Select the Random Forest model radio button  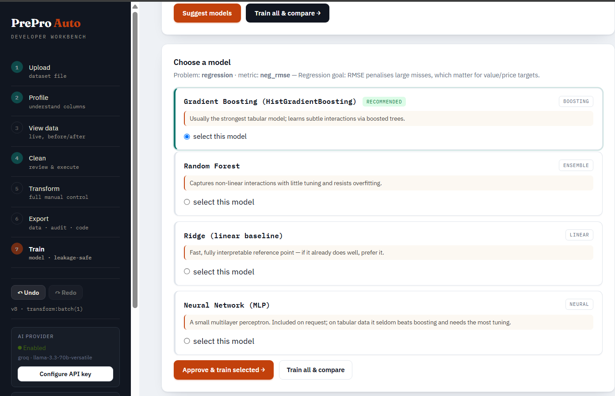pos(187,202)
